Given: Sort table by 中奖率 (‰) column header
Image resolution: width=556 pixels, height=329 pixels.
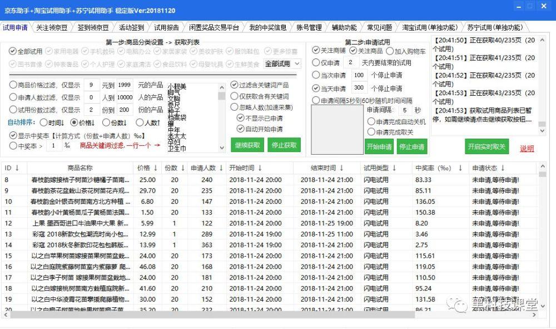Looking at the screenshot, I should pos(440,168).
